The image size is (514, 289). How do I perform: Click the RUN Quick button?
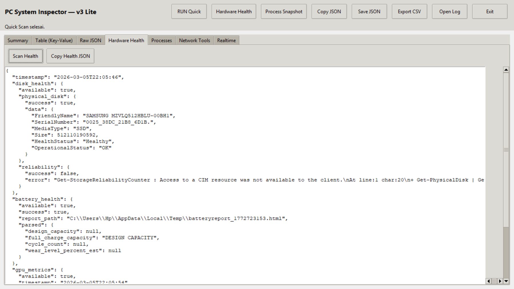[x=189, y=11]
